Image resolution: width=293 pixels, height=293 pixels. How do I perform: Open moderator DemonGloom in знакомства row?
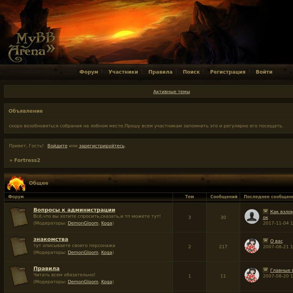tap(83, 252)
